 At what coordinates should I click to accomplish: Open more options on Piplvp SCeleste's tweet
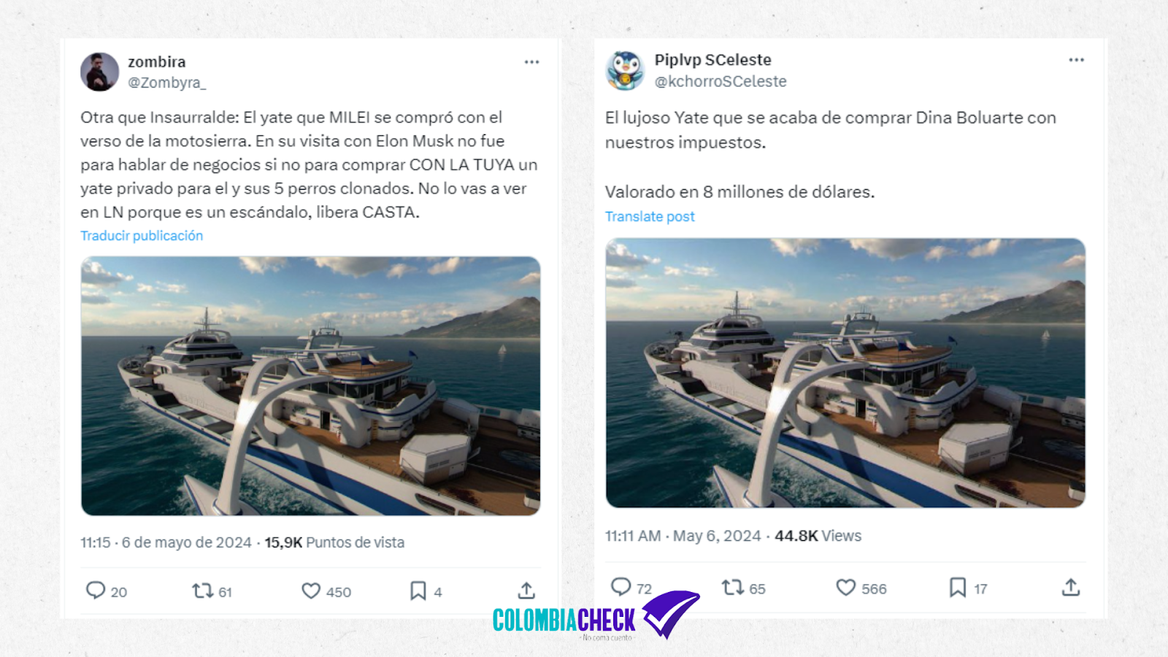pyautogui.click(x=1076, y=60)
